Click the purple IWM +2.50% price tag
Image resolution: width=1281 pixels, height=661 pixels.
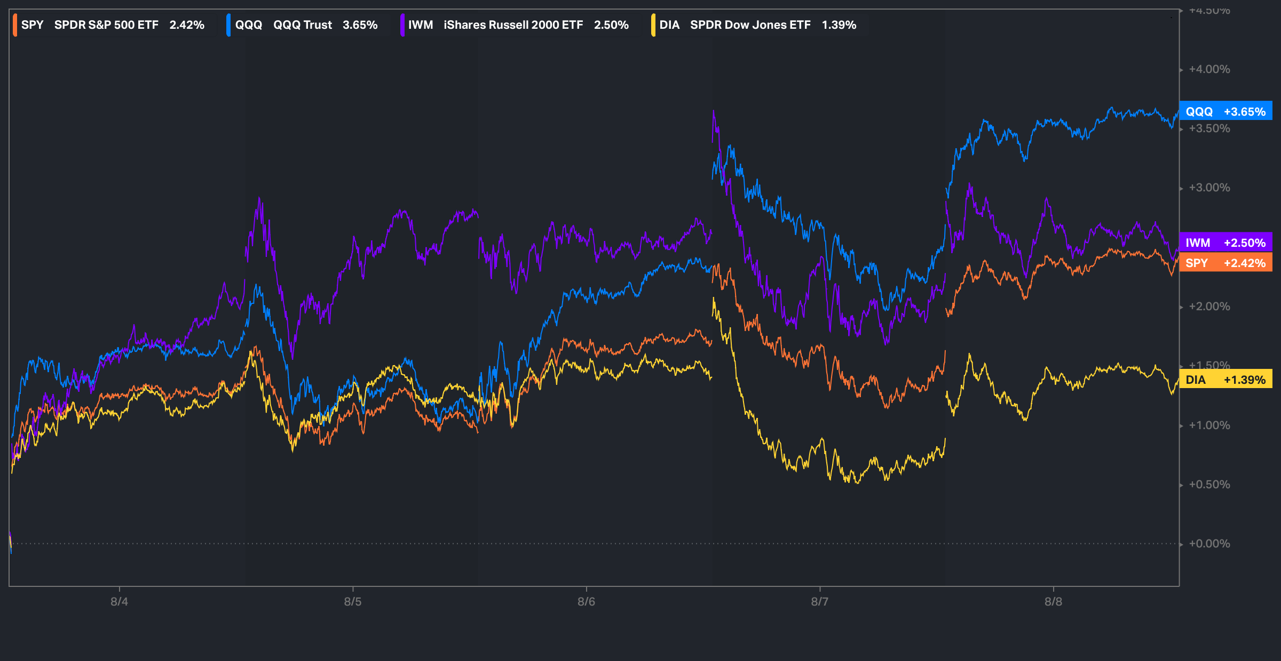point(1225,243)
